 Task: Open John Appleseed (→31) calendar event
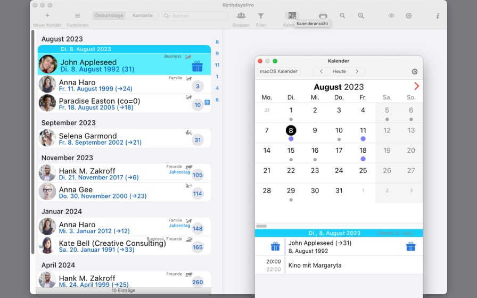(x=339, y=246)
